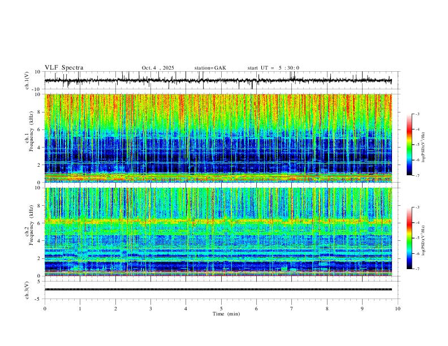Click time axis tick label "9"
This screenshot has width=448, height=346.
(x=362, y=309)
